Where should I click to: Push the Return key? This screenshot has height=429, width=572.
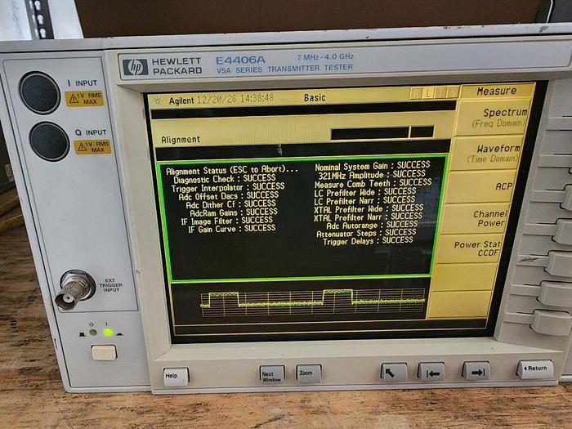tap(534, 369)
